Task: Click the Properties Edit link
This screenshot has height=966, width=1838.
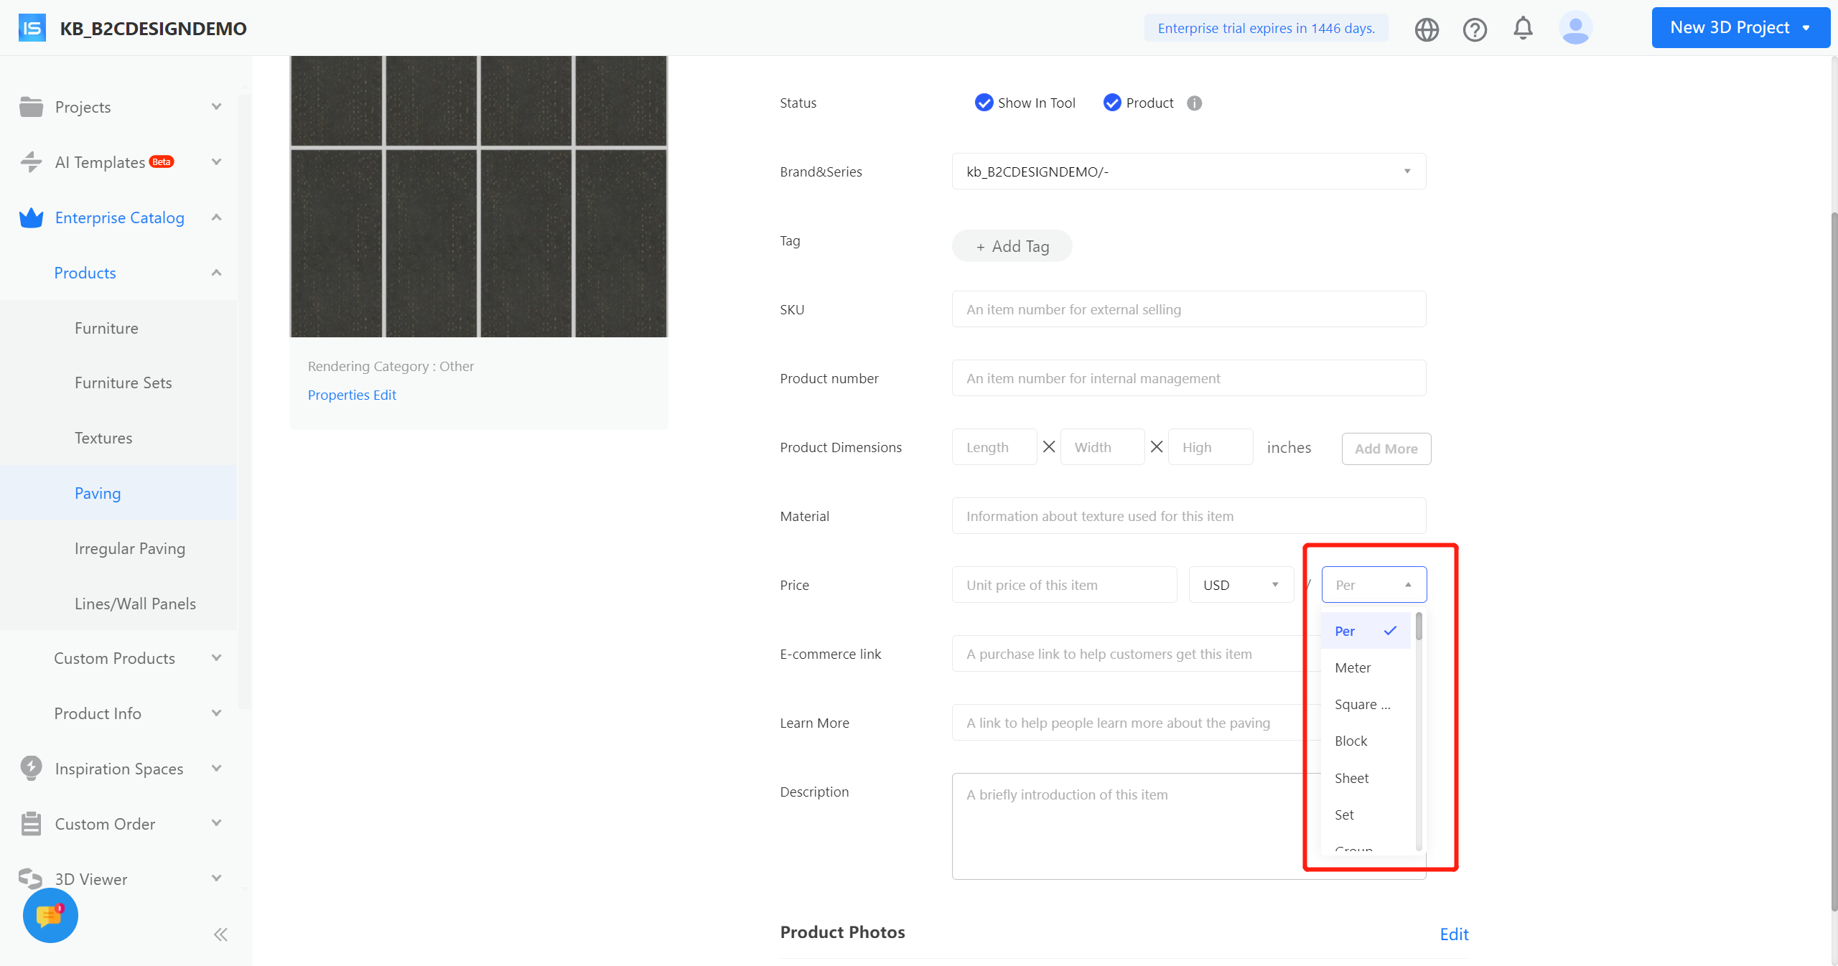Action: (x=352, y=395)
